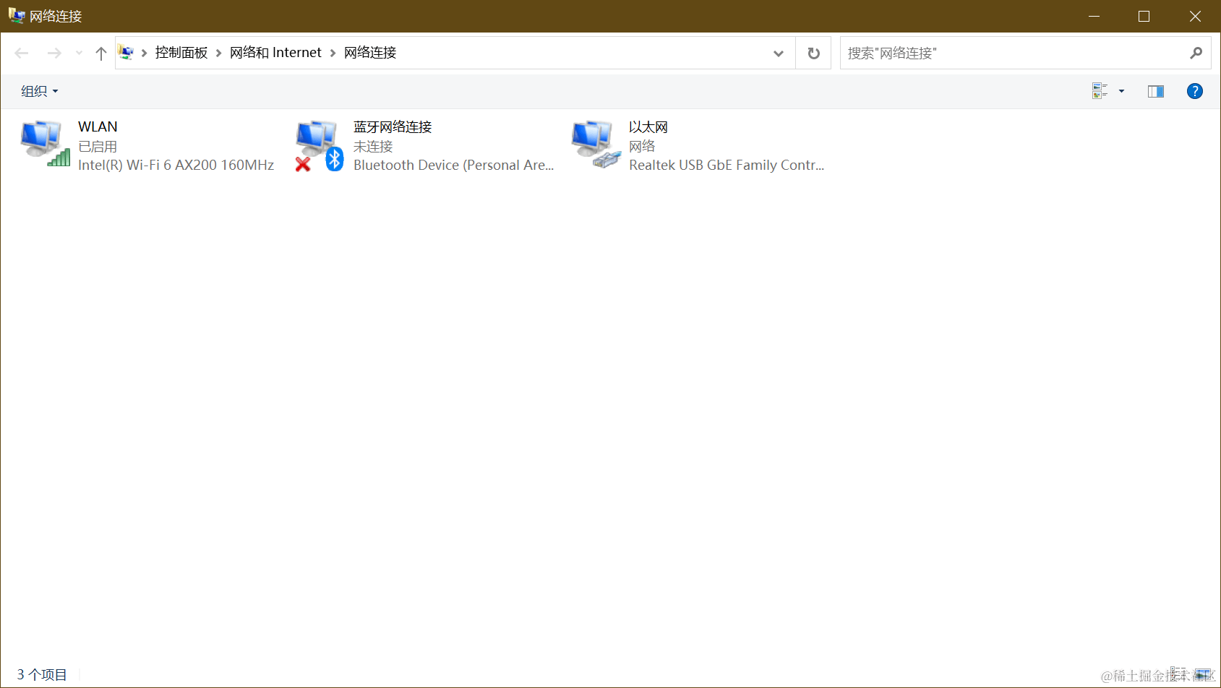Image resolution: width=1221 pixels, height=688 pixels.
Task: Navigate back using the back arrow
Action: tap(21, 52)
